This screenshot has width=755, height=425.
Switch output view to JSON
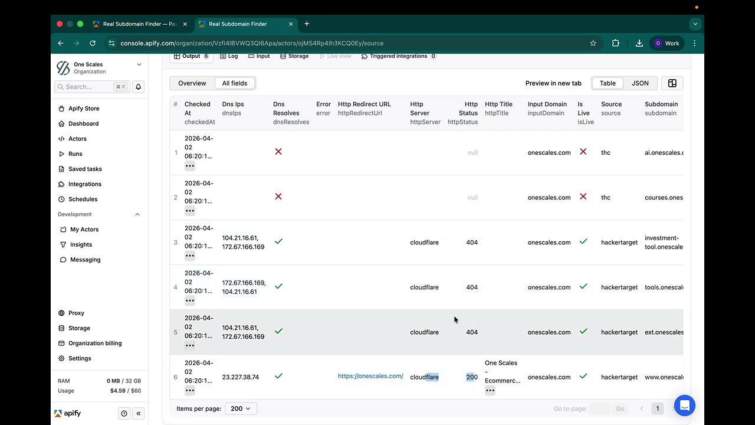click(640, 83)
